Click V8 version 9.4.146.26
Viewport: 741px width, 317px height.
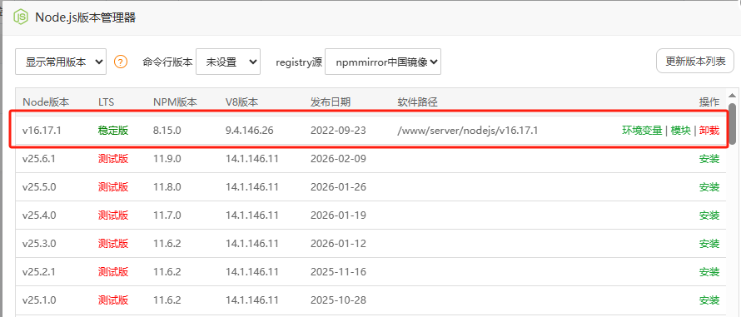(x=250, y=131)
